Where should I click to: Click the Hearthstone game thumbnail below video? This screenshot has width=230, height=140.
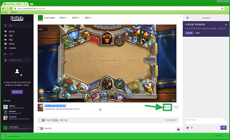(40, 107)
